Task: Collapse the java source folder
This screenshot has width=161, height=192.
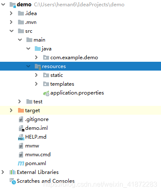Action: click(x=29, y=49)
